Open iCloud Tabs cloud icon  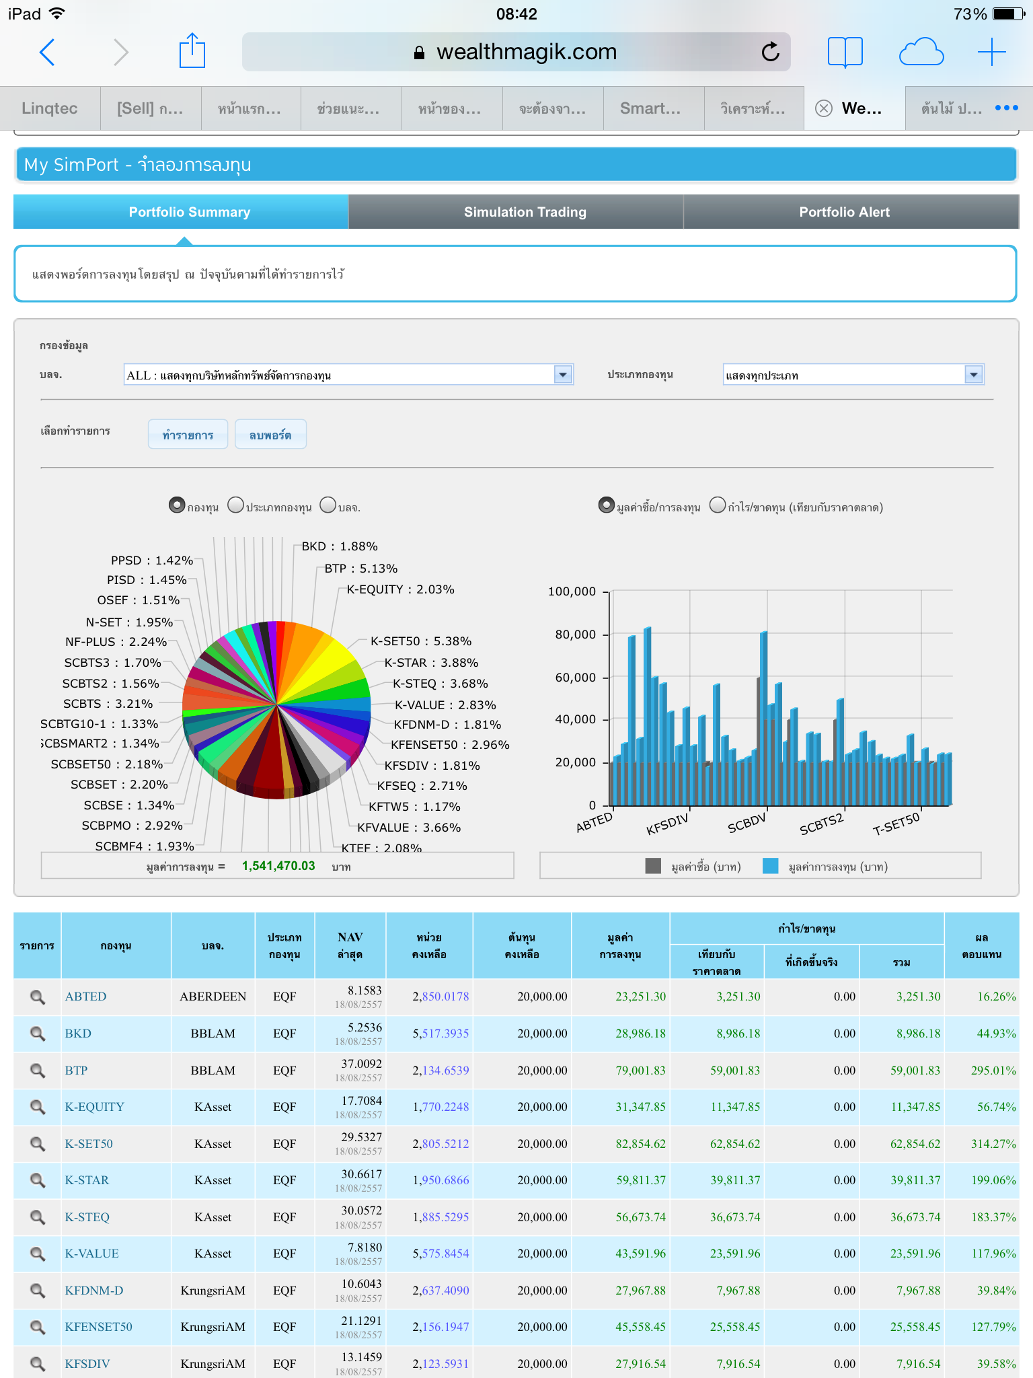[921, 52]
